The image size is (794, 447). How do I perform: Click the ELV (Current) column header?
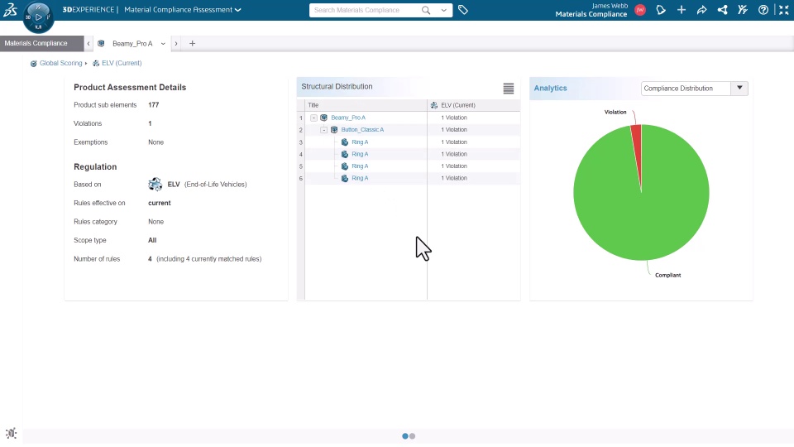(473, 105)
